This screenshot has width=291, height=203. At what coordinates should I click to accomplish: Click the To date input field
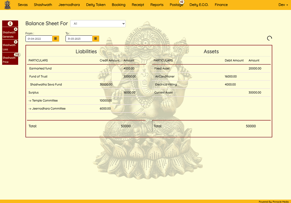[x=79, y=38]
